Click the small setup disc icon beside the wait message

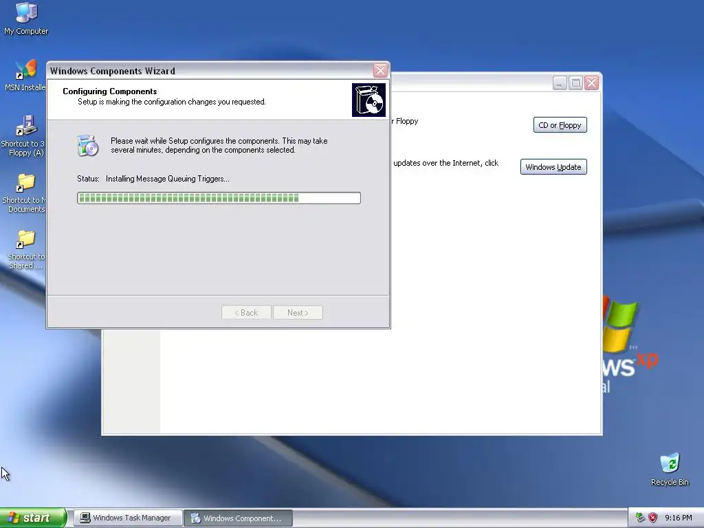point(87,146)
